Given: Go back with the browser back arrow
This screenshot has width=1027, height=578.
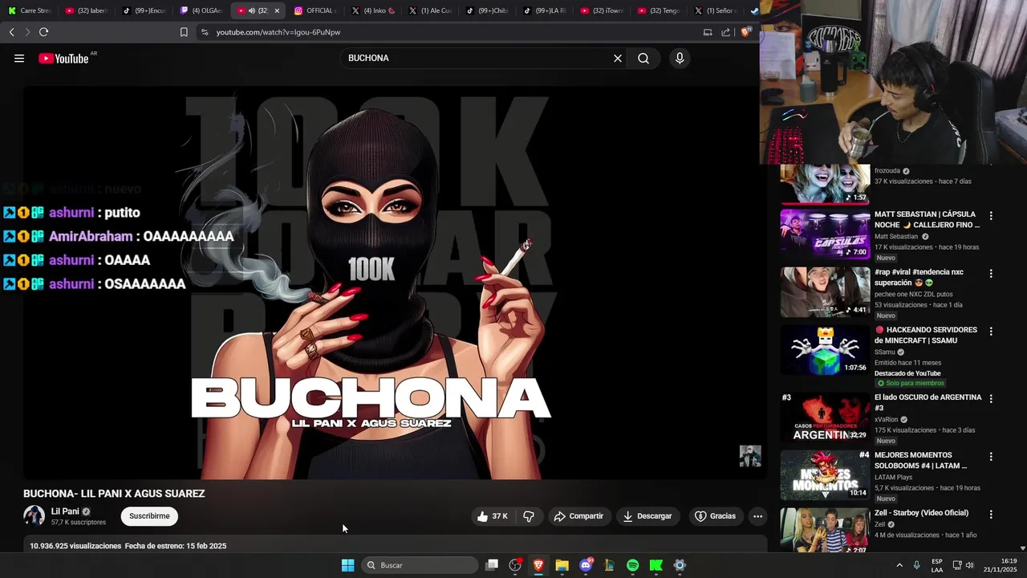Looking at the screenshot, I should coord(12,32).
